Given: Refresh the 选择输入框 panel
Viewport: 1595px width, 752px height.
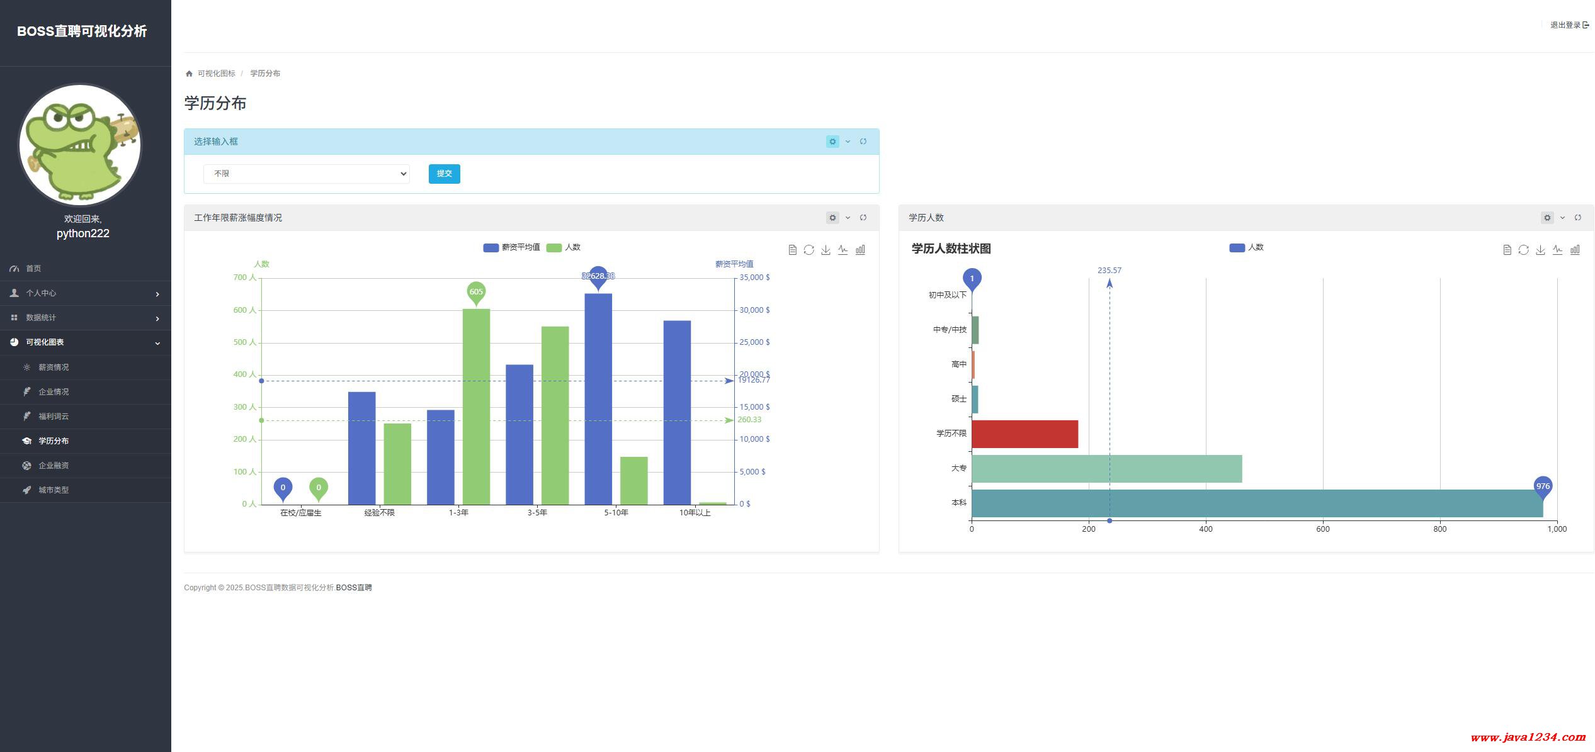Looking at the screenshot, I should coord(863,142).
